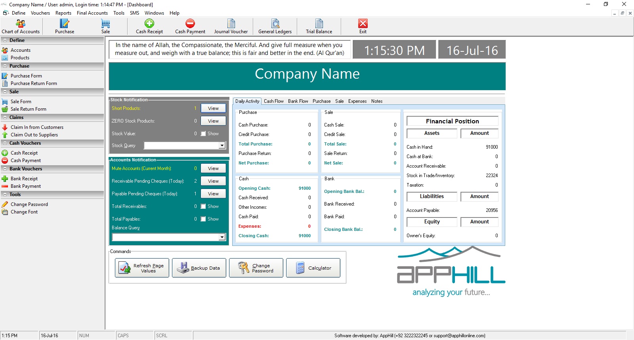Click Bank Receipt in the sidebar
This screenshot has height=340, width=634.
click(x=24, y=179)
